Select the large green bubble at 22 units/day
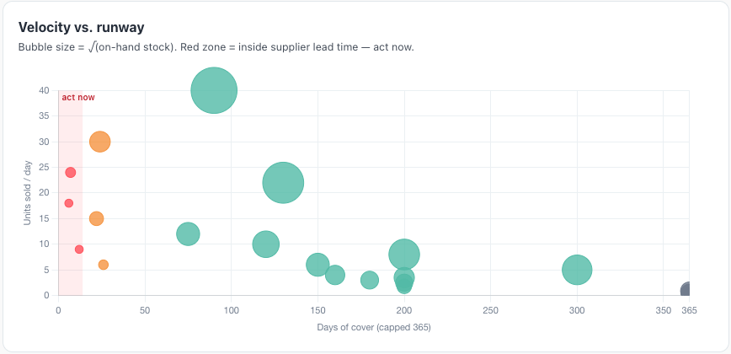Viewport: 731px width, 354px height. [283, 183]
